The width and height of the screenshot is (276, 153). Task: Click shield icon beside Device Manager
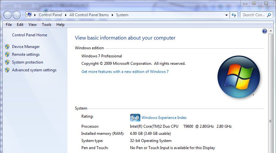(x=7, y=47)
